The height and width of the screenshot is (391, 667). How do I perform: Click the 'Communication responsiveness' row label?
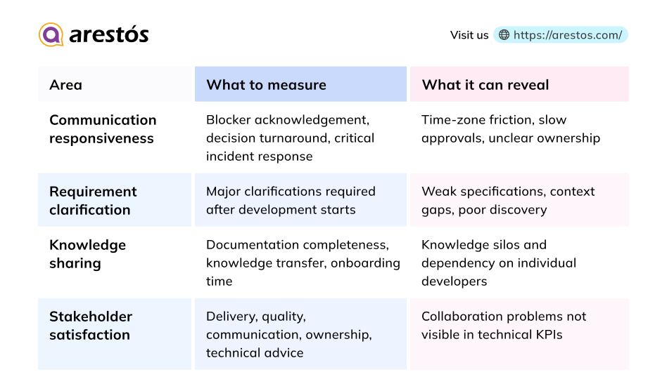tap(103, 129)
